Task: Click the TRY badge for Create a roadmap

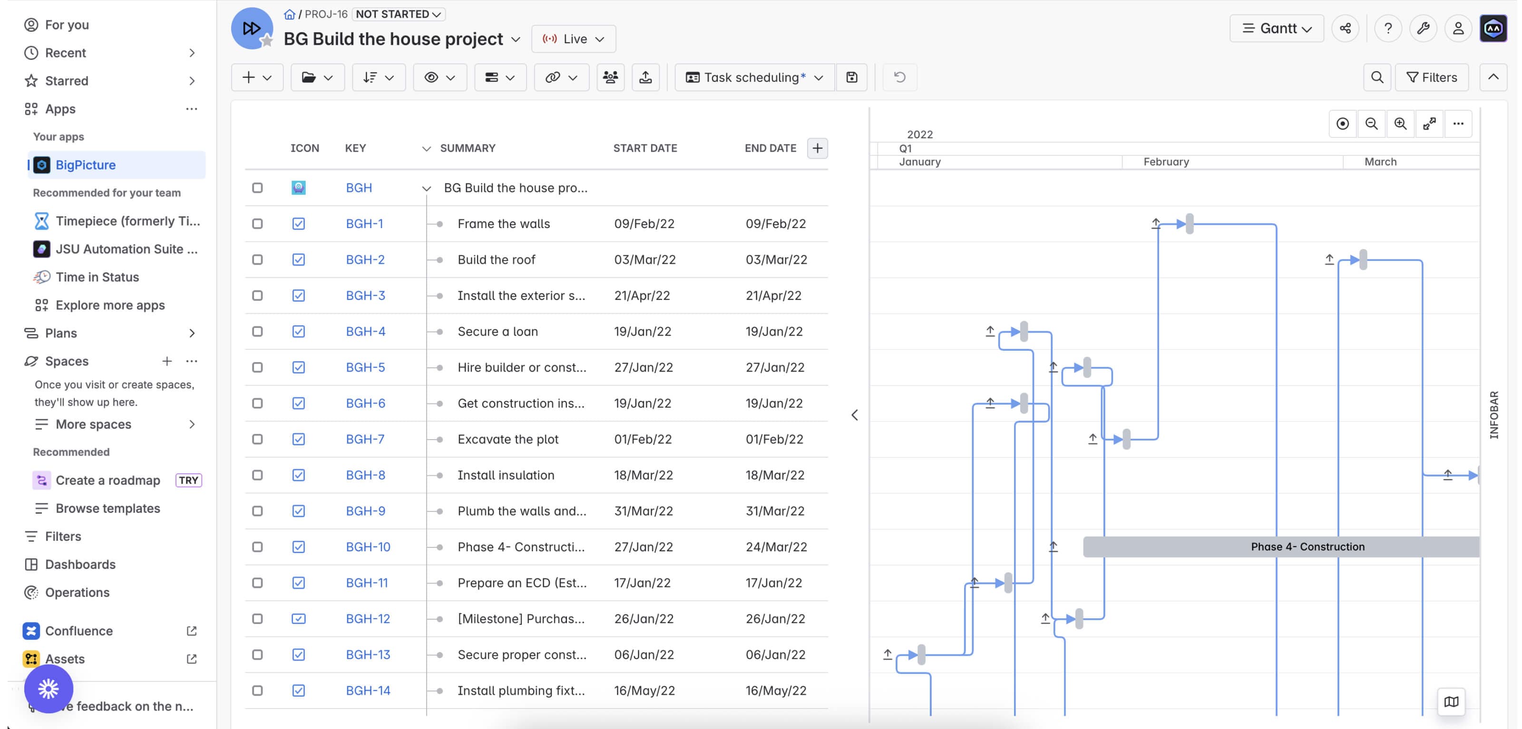Action: pos(188,480)
